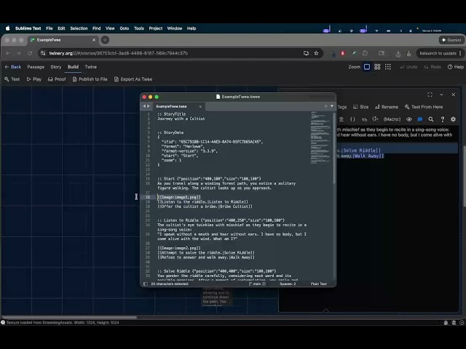The image size is (466, 349).
Task: Toggle Sublime Text sidebar from status bar icon
Action: tap(146, 284)
